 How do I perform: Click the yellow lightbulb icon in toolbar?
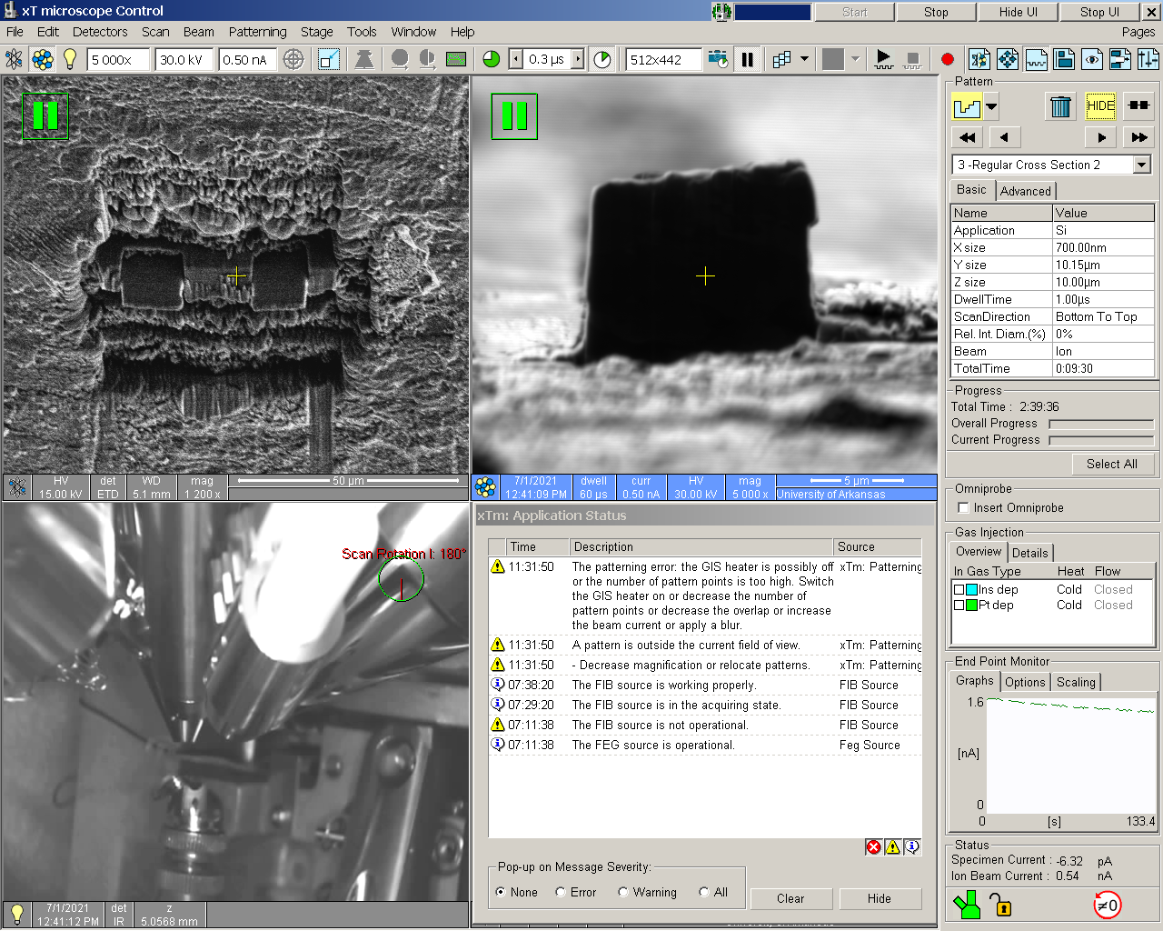pyautogui.click(x=70, y=60)
